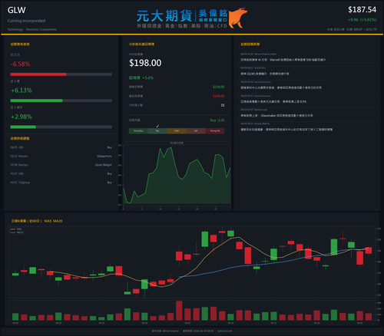The width and height of the screenshot is (384, 336).
Task: Click the 06/05 UBS rating row
Action: pos(61,147)
